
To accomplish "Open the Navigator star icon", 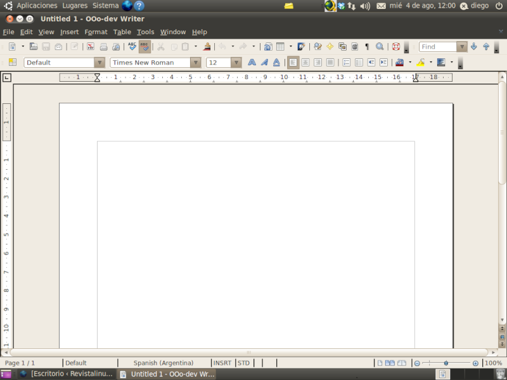I will tap(330, 46).
